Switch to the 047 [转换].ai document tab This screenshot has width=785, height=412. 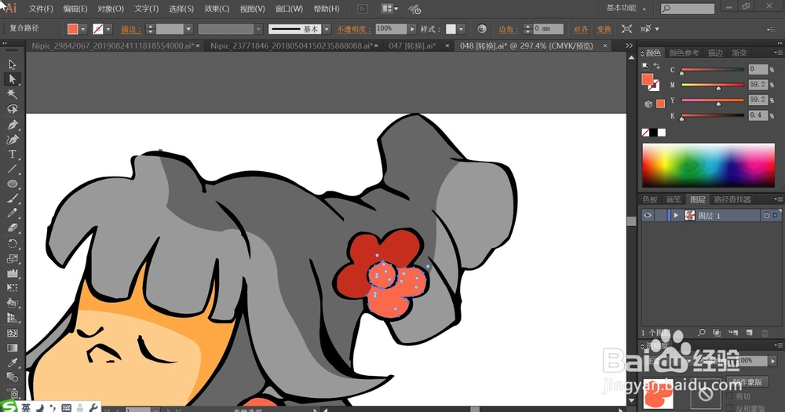412,46
